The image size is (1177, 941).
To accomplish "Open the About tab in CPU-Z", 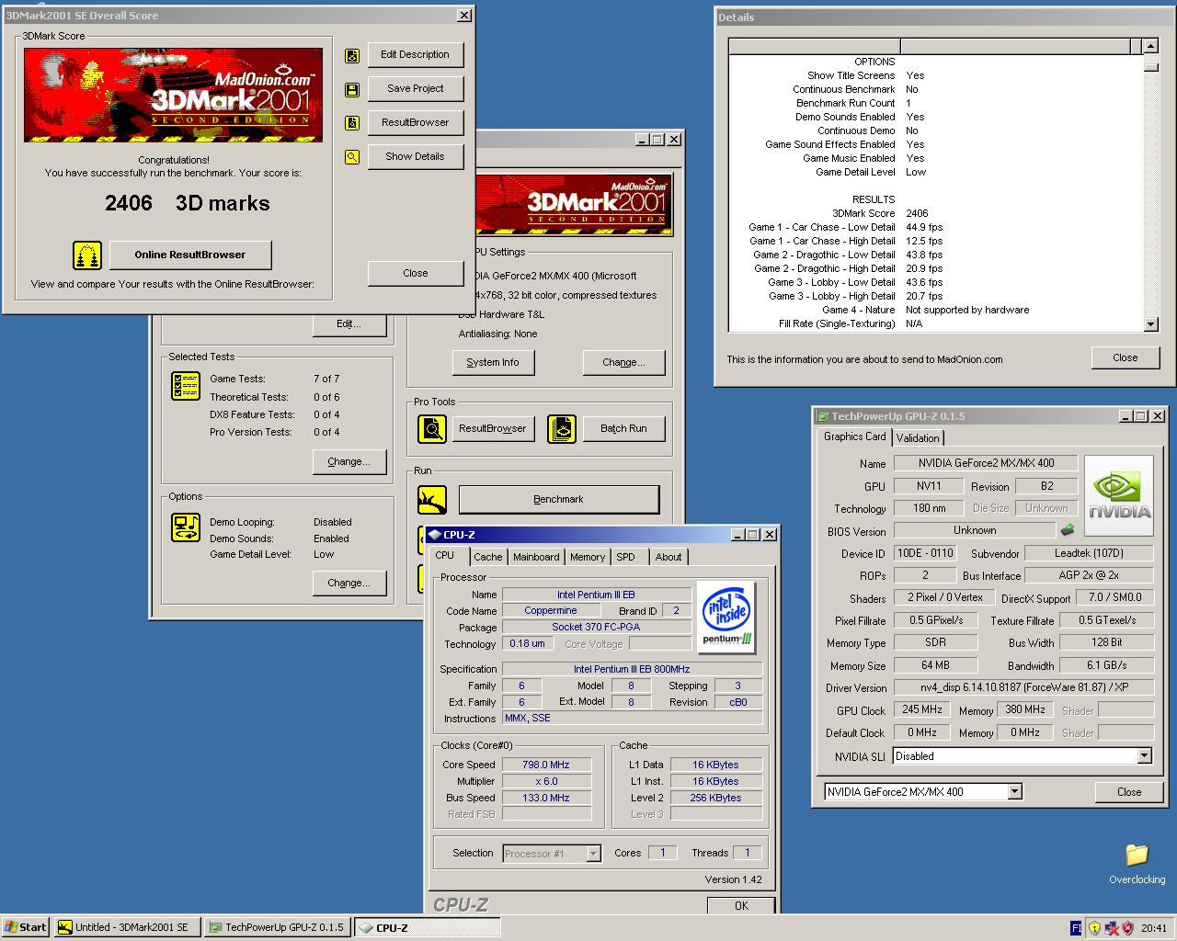I will (x=668, y=557).
